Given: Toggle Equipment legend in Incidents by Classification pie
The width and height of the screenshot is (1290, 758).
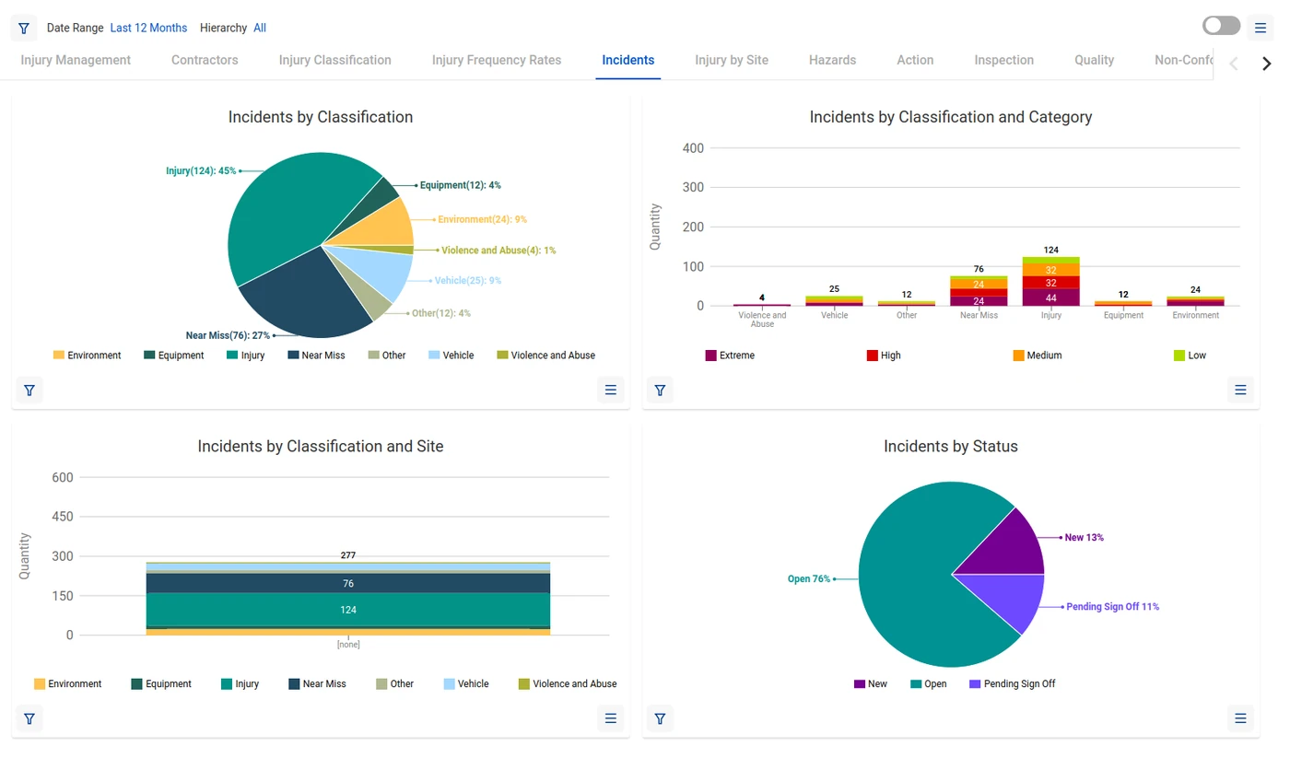Looking at the screenshot, I should [x=173, y=356].
